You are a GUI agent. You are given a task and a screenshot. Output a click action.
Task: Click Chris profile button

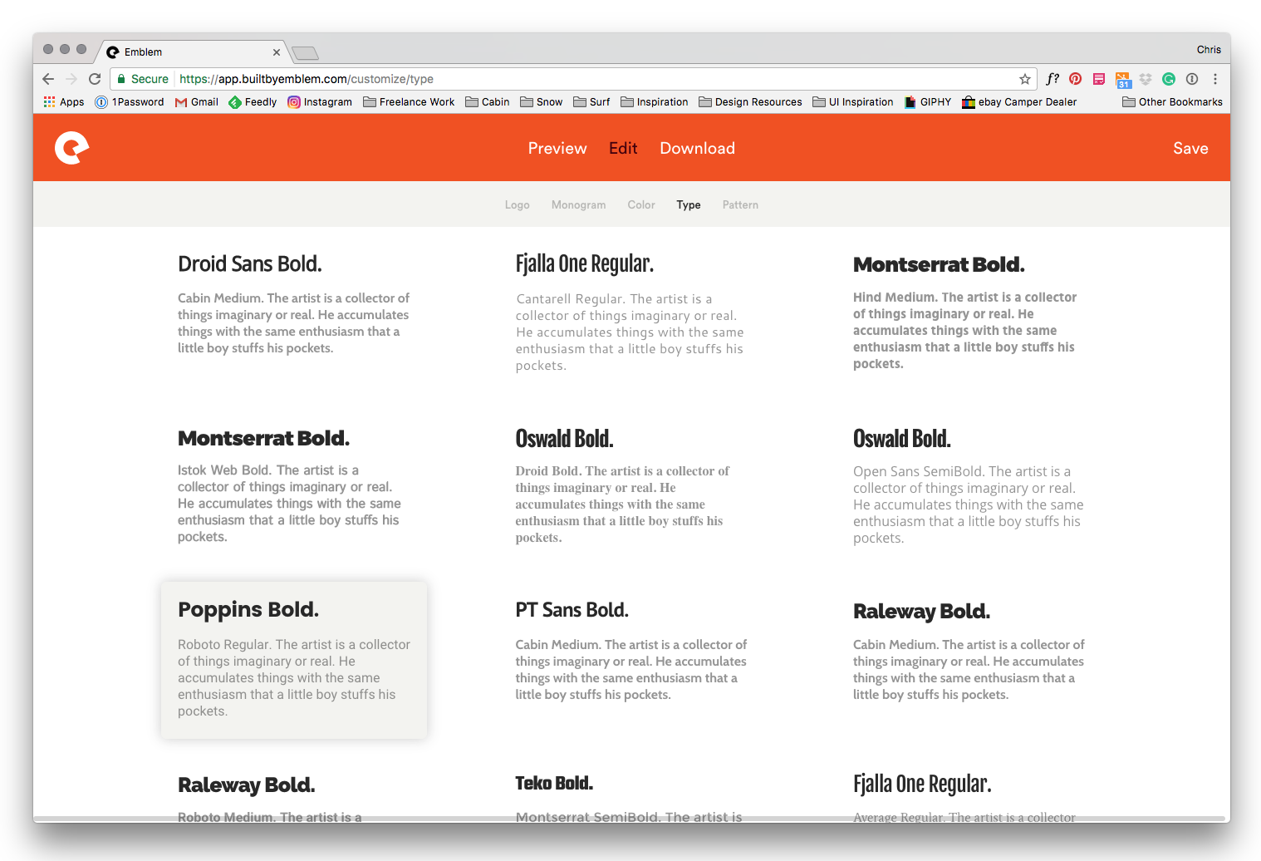click(1209, 50)
